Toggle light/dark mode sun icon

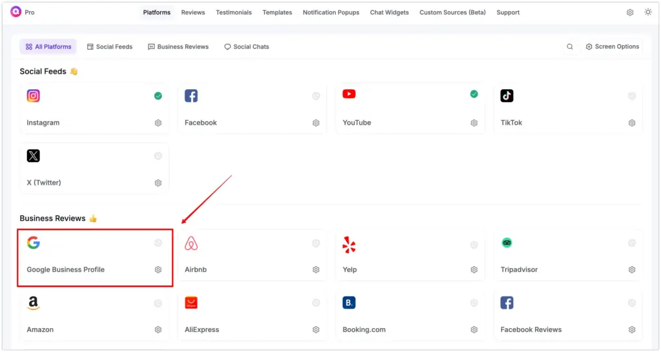pos(648,12)
